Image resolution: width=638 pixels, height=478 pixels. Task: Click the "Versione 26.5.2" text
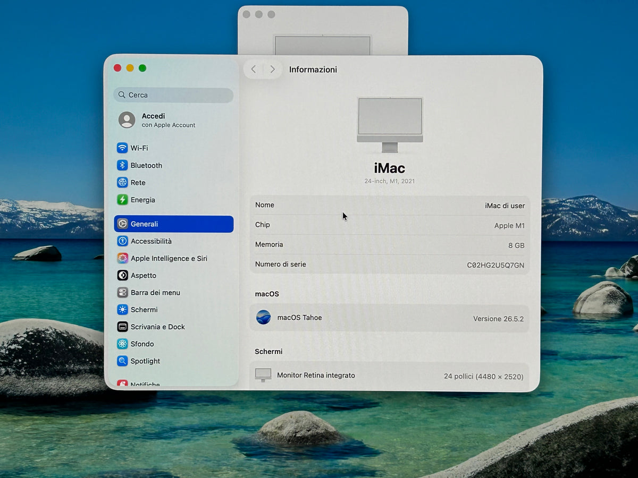click(x=498, y=319)
